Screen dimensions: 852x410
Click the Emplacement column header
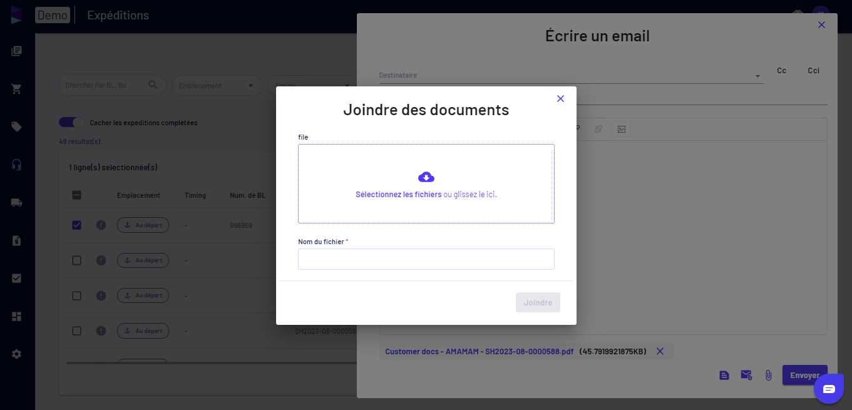pyautogui.click(x=138, y=195)
